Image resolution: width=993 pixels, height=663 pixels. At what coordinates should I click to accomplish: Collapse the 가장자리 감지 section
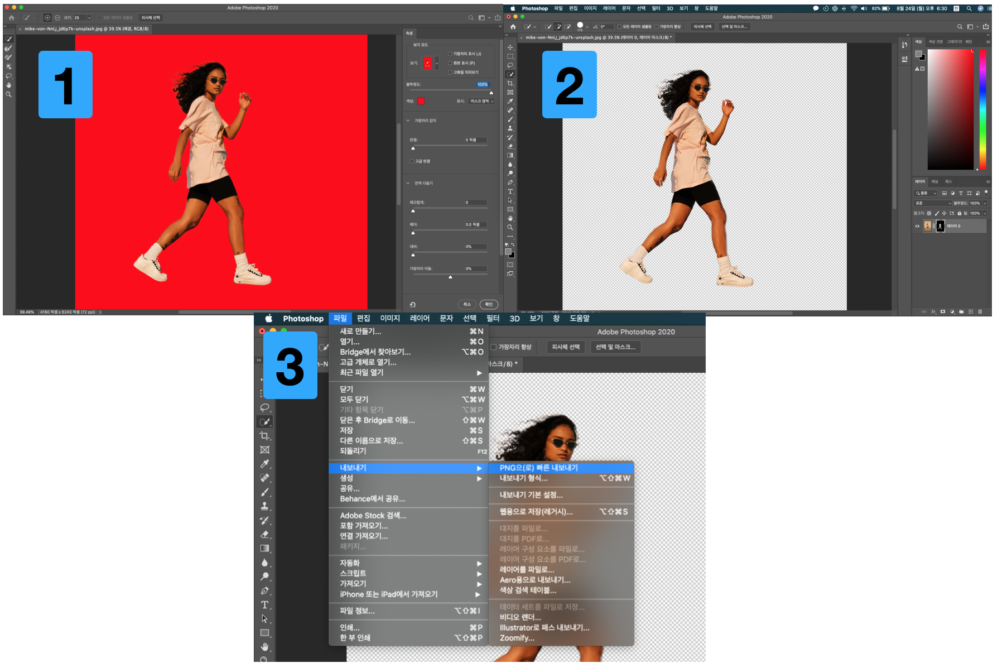coord(408,121)
